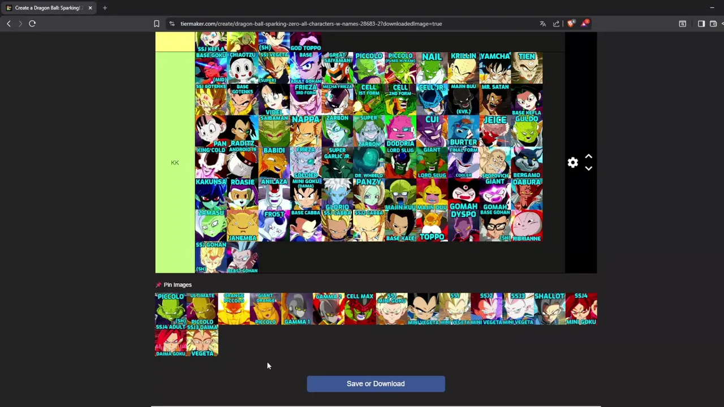
Task: Select the Mr. Satan character image
Action: (495, 99)
